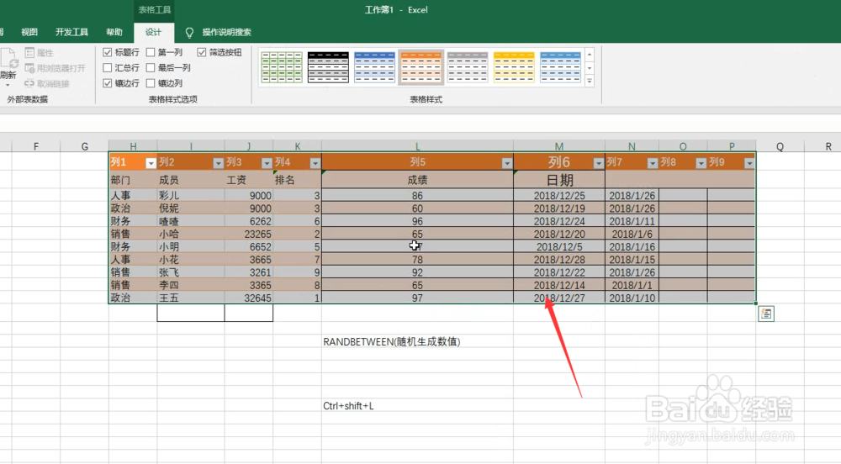Click the Open in Browser icon
Image resolution: width=841 pixels, height=464 pixels.
pos(29,68)
